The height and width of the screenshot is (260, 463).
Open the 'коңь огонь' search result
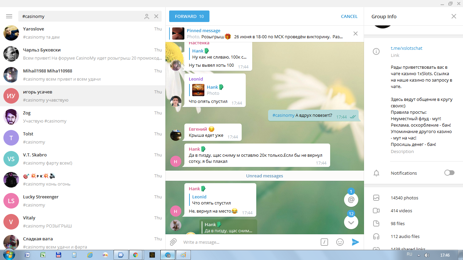tap(83, 180)
